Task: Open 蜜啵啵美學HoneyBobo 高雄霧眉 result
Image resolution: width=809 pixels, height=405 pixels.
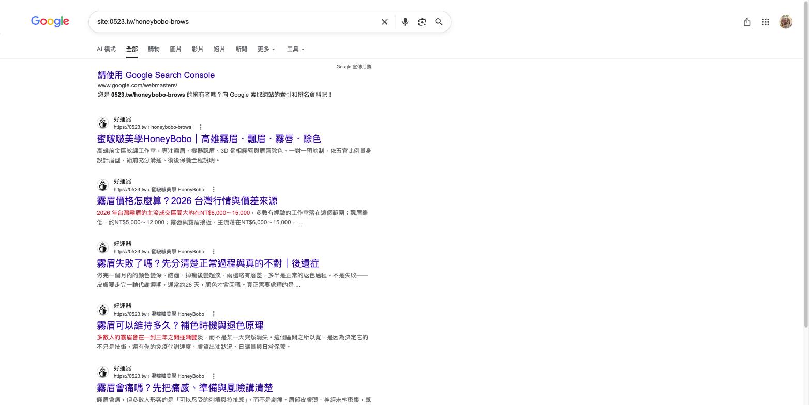Action: tap(209, 139)
